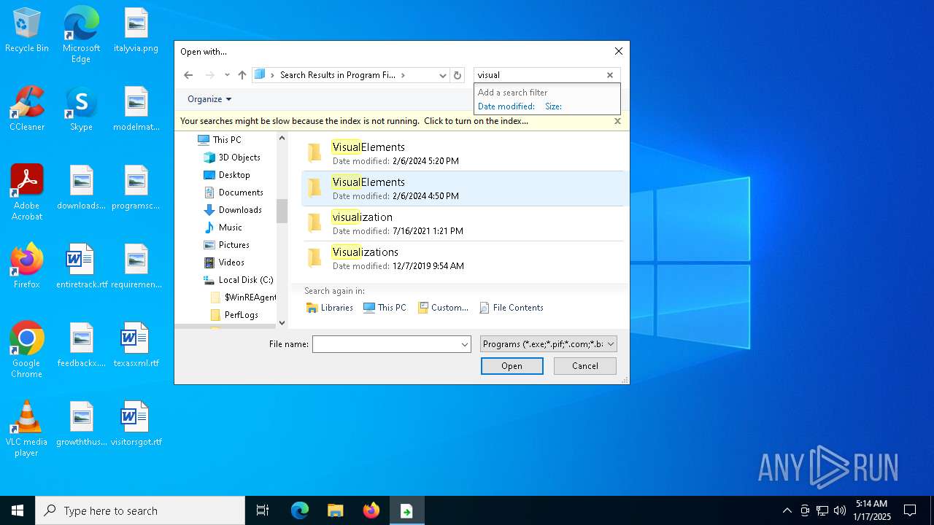Open VLC media player shortcut
934x525 pixels.
click(27, 429)
